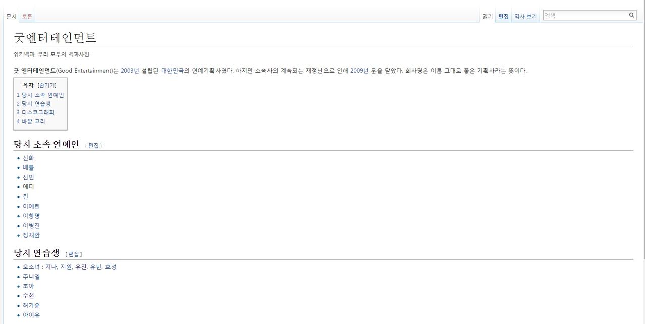Open the 효성 link in trainee list
The image size is (645, 324).
[111, 267]
